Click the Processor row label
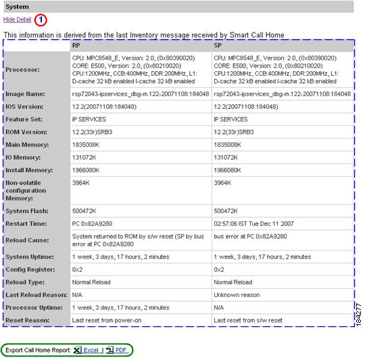This screenshot has width=365, height=358. click(22, 70)
